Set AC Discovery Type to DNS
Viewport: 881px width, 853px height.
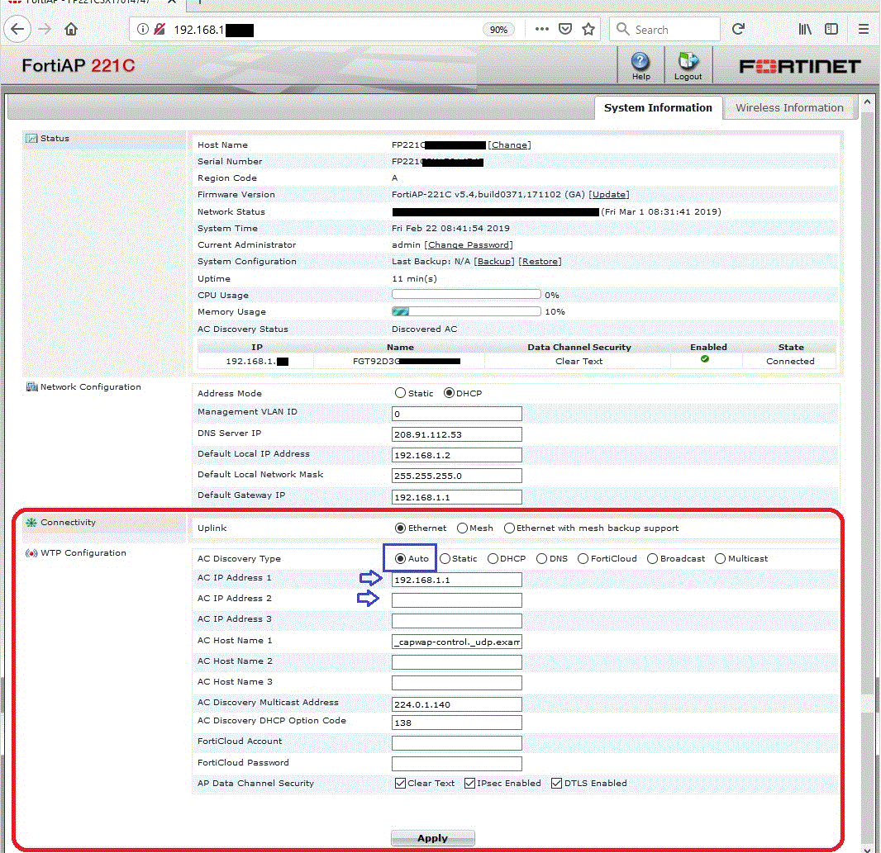point(541,559)
